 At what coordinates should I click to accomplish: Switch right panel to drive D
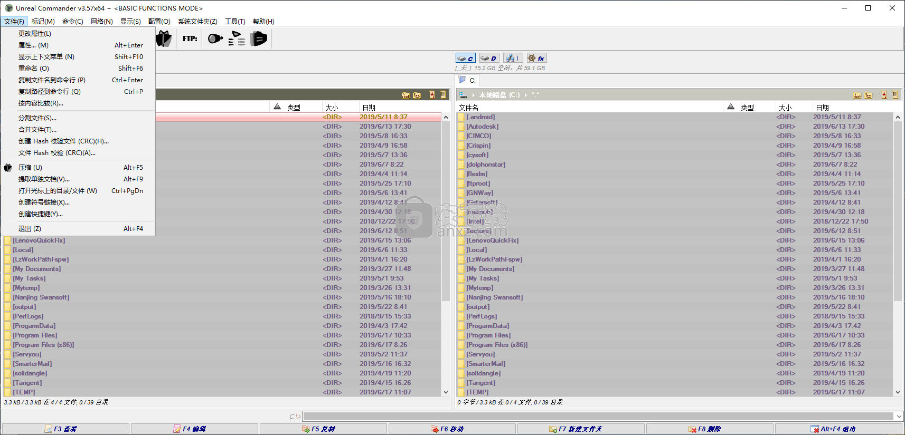coord(489,59)
